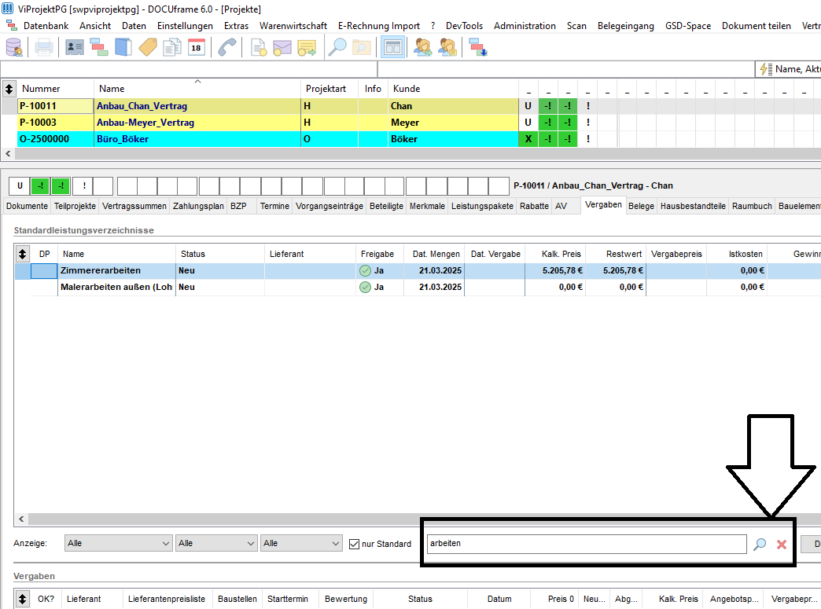This screenshot has height=609, width=821.
Task: Switch to the Leistungspakete tab
Action: 482,206
